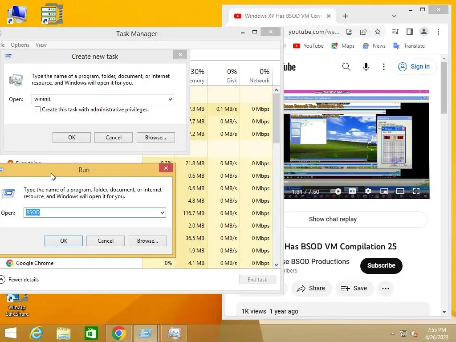Open YouTube bookmark
456x342 pixels.
pyautogui.click(x=308, y=46)
